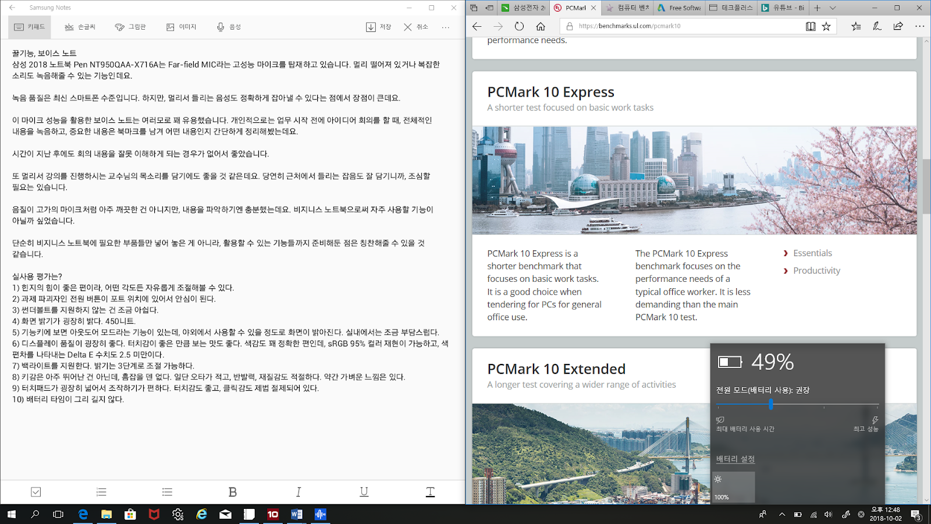Open the 그림판 drawing mode
Viewport: 931px width, 524px height.
click(130, 27)
